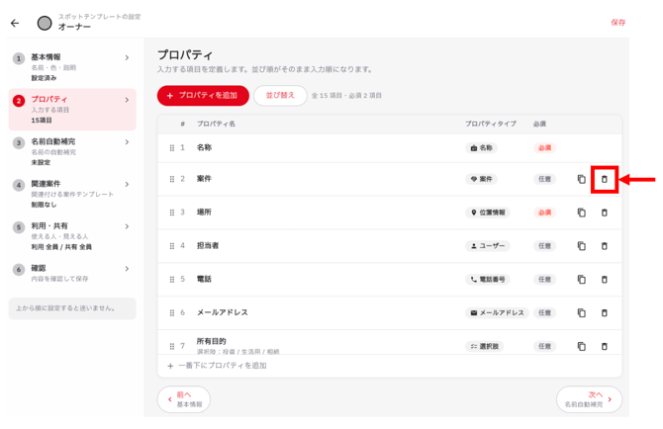Delete the 案件 property
This screenshot has height=429, width=663.
605,179
